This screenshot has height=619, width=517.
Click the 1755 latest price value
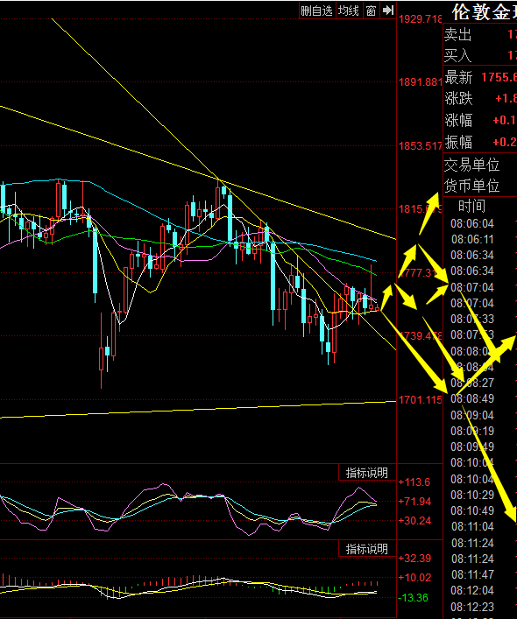click(x=499, y=77)
